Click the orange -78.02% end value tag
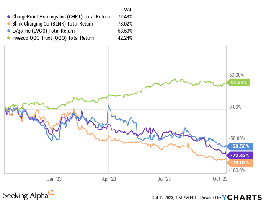 [x=240, y=163]
